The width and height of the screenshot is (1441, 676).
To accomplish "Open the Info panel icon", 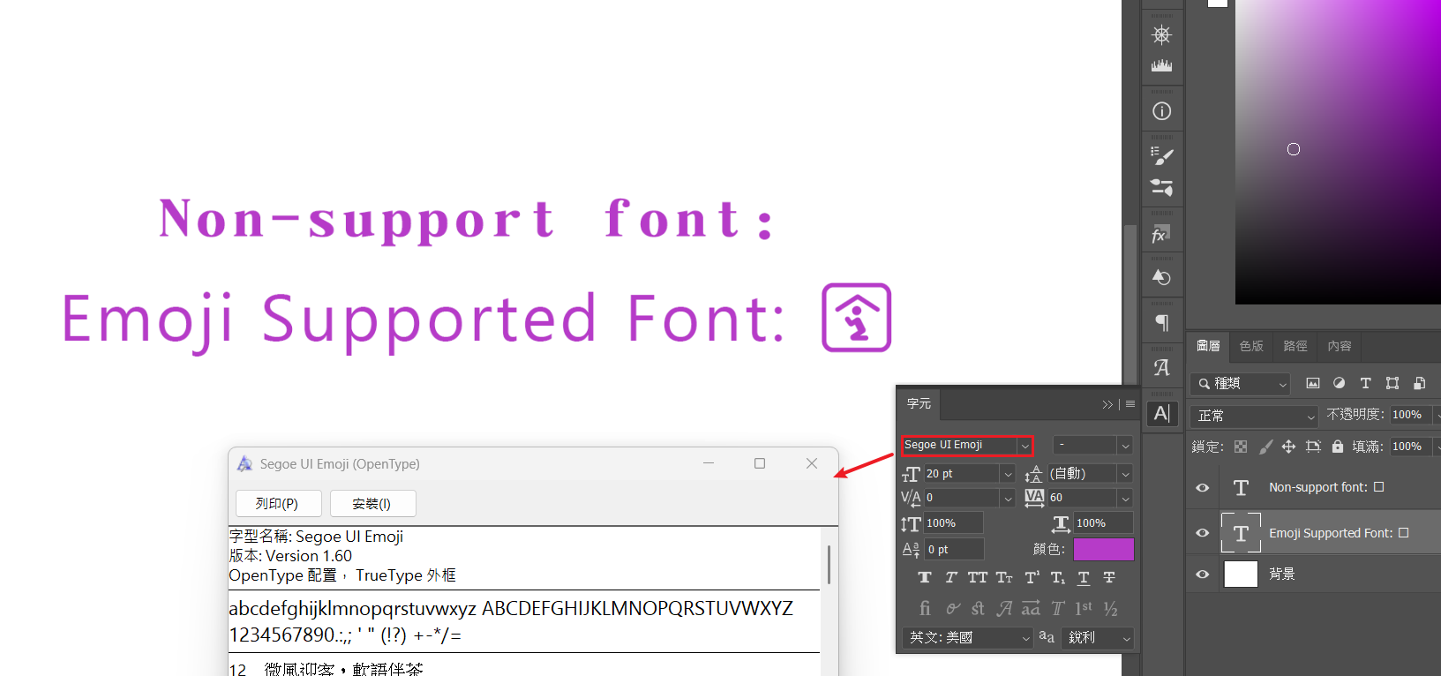I will 1161,111.
